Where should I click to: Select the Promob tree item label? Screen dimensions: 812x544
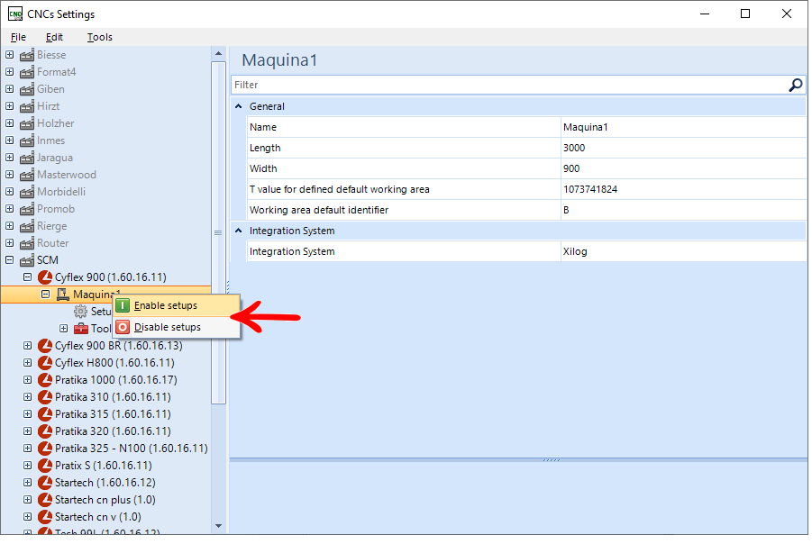(x=55, y=209)
